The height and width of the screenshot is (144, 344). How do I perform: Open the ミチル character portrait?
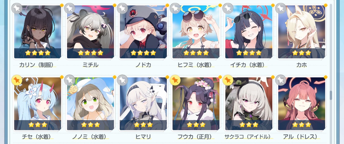[x=91, y=31]
